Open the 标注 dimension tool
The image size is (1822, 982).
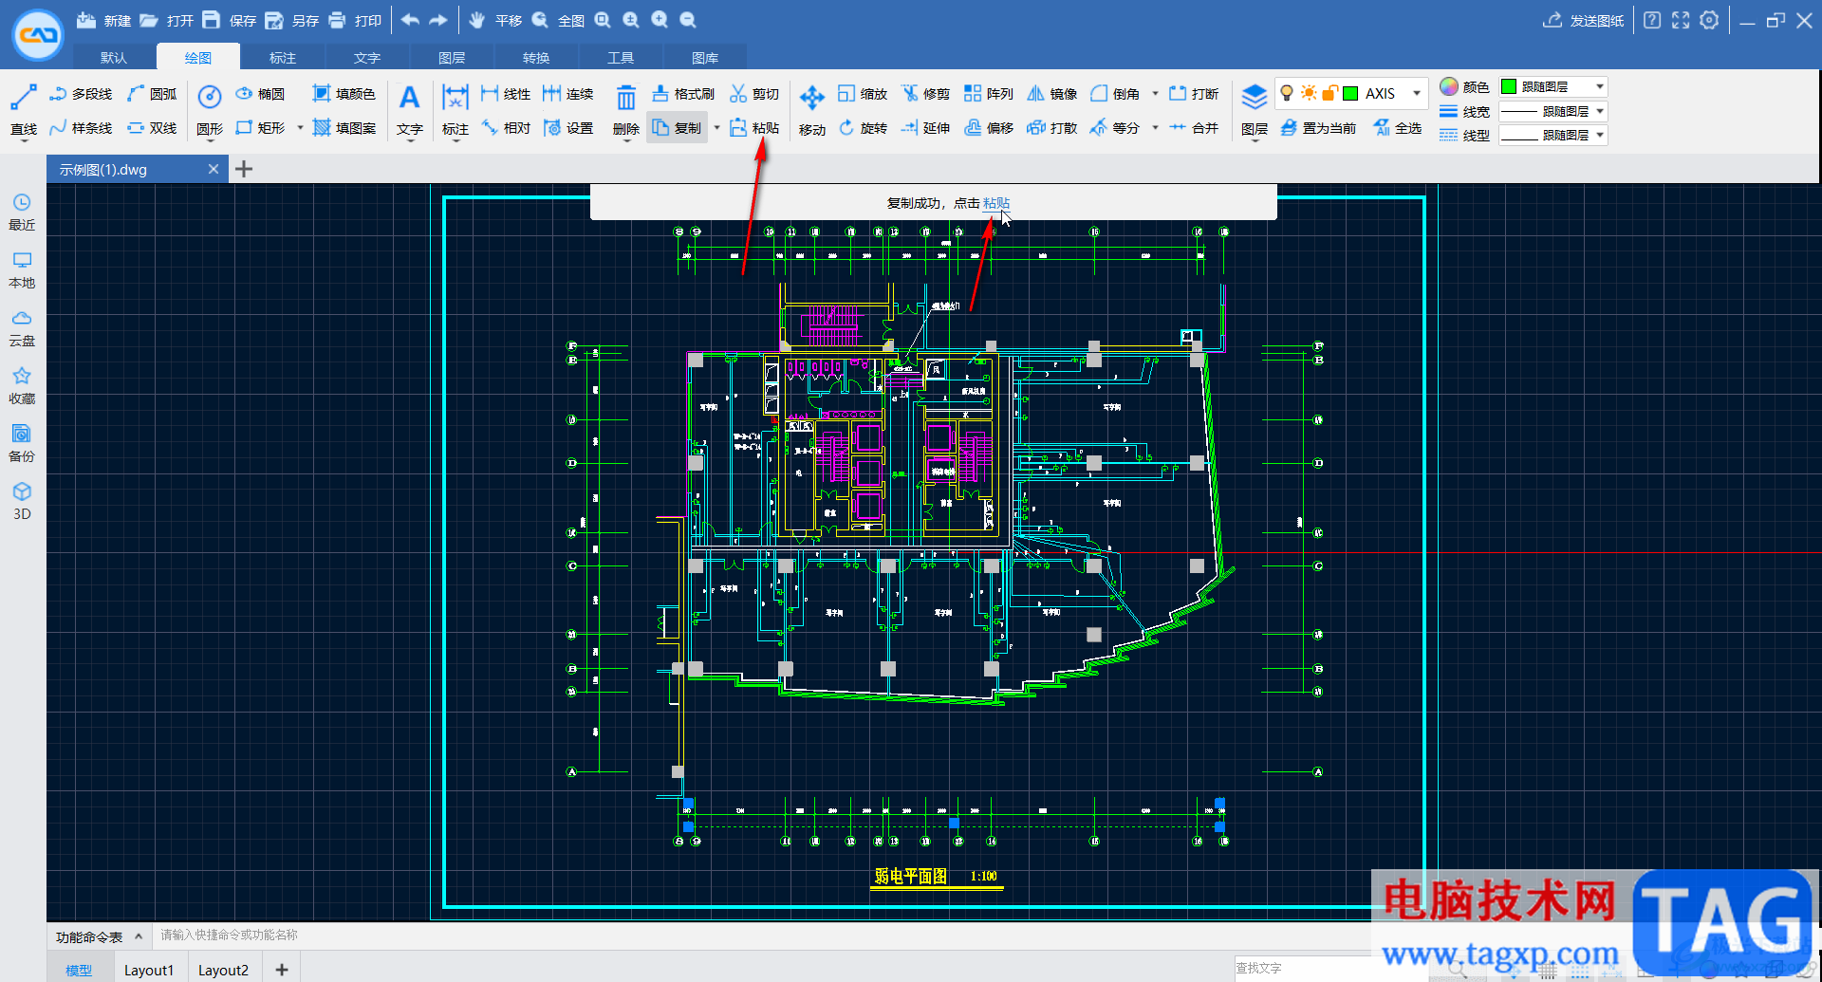click(455, 110)
